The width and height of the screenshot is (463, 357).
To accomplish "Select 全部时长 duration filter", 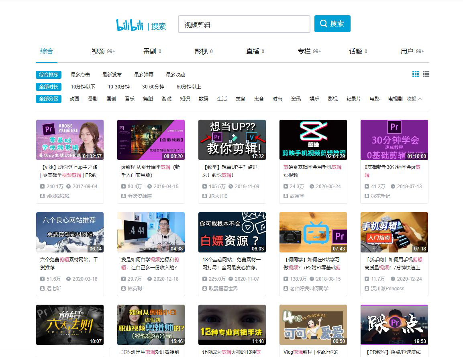I will [x=49, y=87].
